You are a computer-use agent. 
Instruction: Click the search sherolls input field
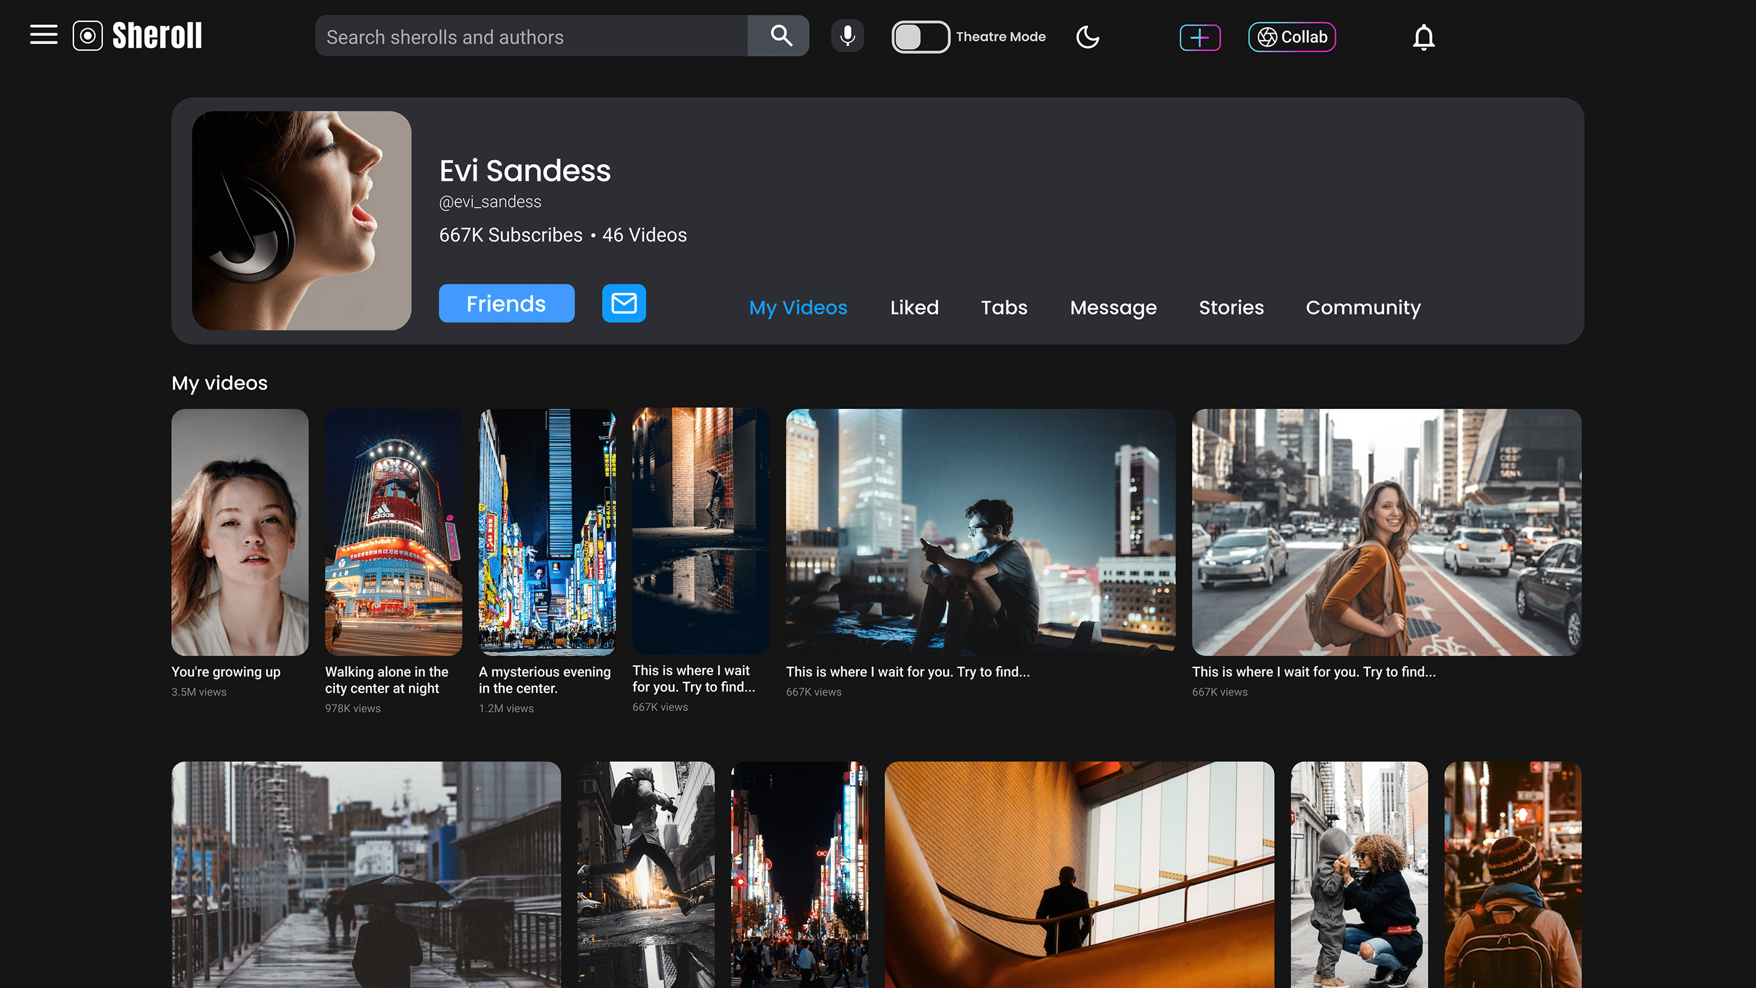pos(532,37)
